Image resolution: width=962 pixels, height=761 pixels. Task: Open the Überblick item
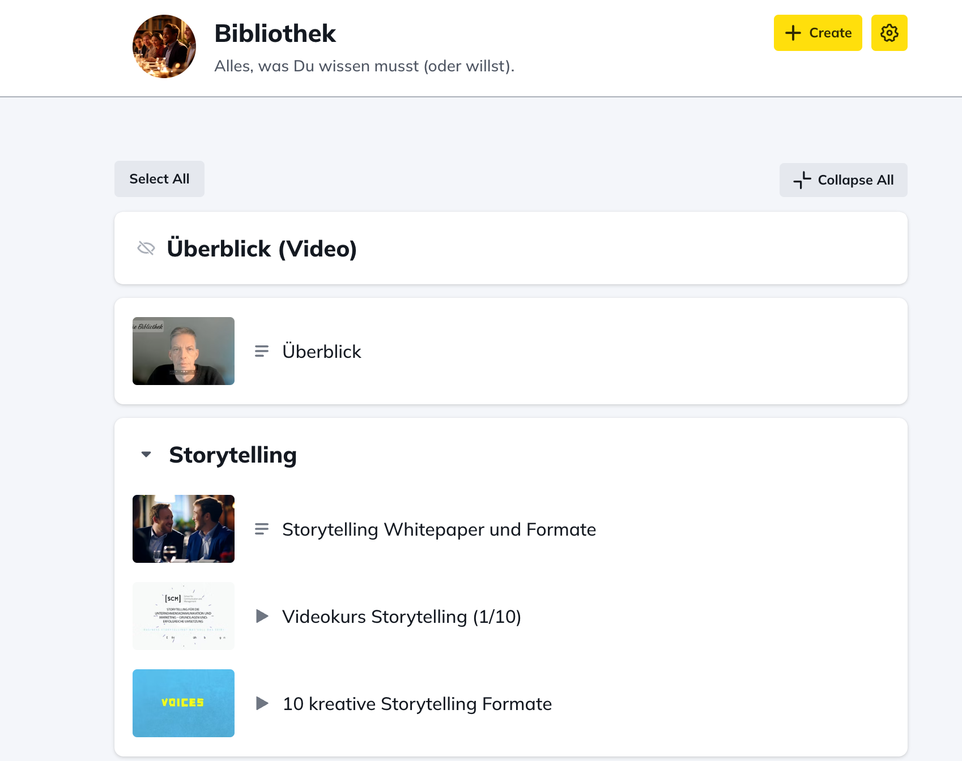[321, 352]
